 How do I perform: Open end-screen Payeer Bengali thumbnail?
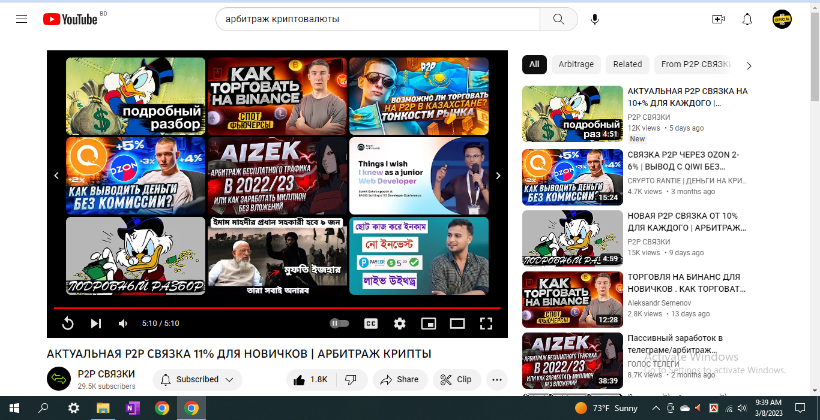pyautogui.click(x=419, y=256)
